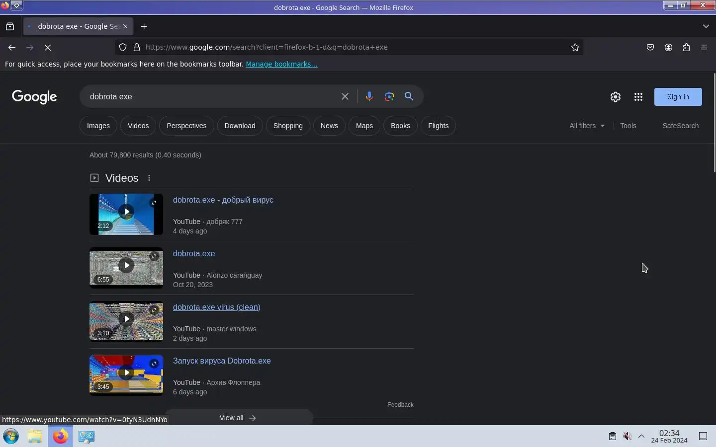
Task: Clear the Google search box text
Action: [345, 96]
